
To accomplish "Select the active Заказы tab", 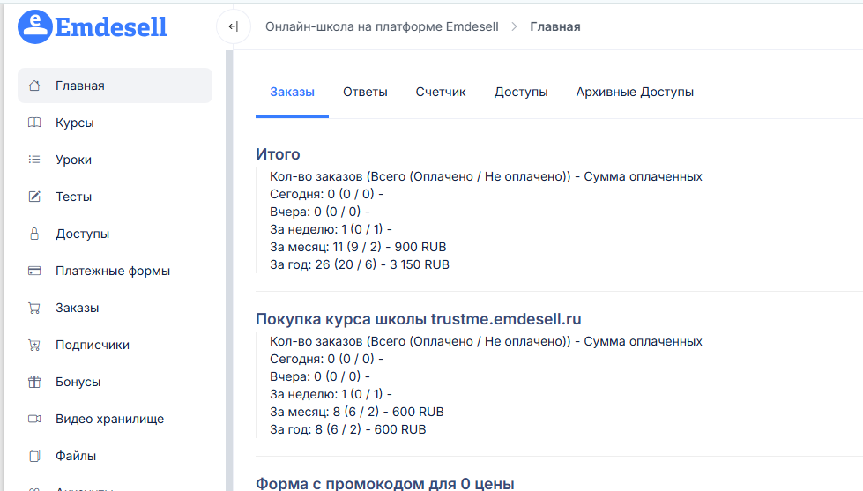I will [292, 92].
